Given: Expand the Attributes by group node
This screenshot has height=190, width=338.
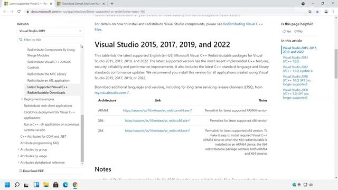Looking at the screenshot, I should coord(18,149).
